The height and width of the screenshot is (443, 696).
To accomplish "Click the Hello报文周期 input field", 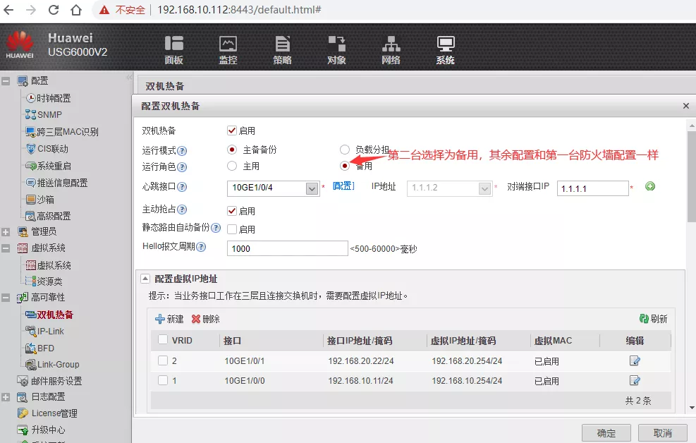I will click(286, 248).
